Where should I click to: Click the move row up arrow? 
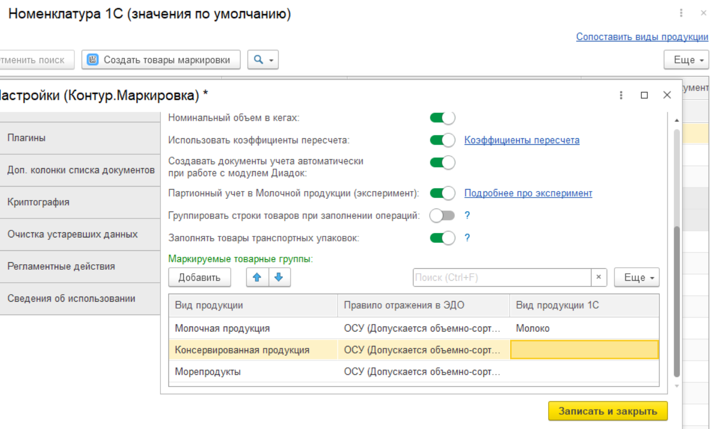[x=257, y=277]
